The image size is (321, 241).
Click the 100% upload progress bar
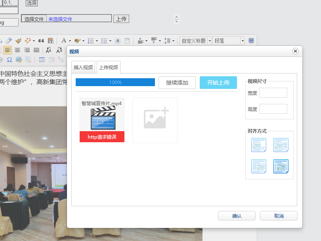click(x=115, y=83)
